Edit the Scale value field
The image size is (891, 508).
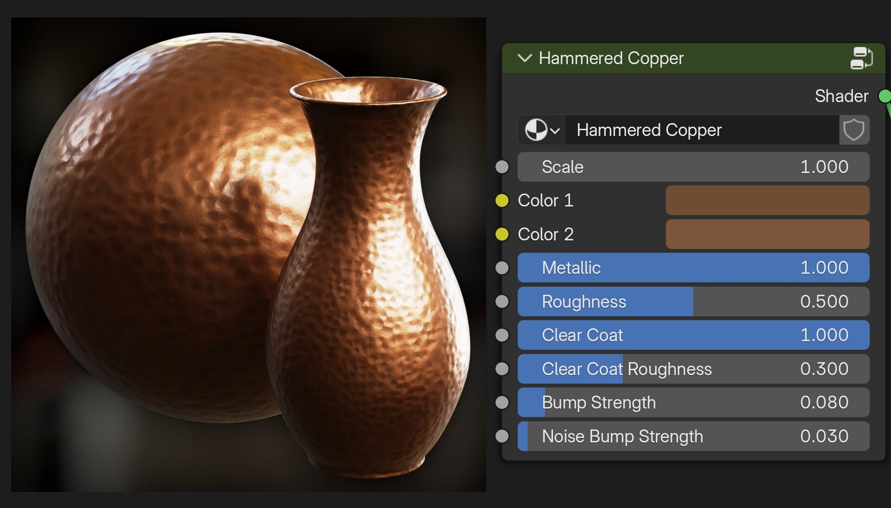point(693,167)
